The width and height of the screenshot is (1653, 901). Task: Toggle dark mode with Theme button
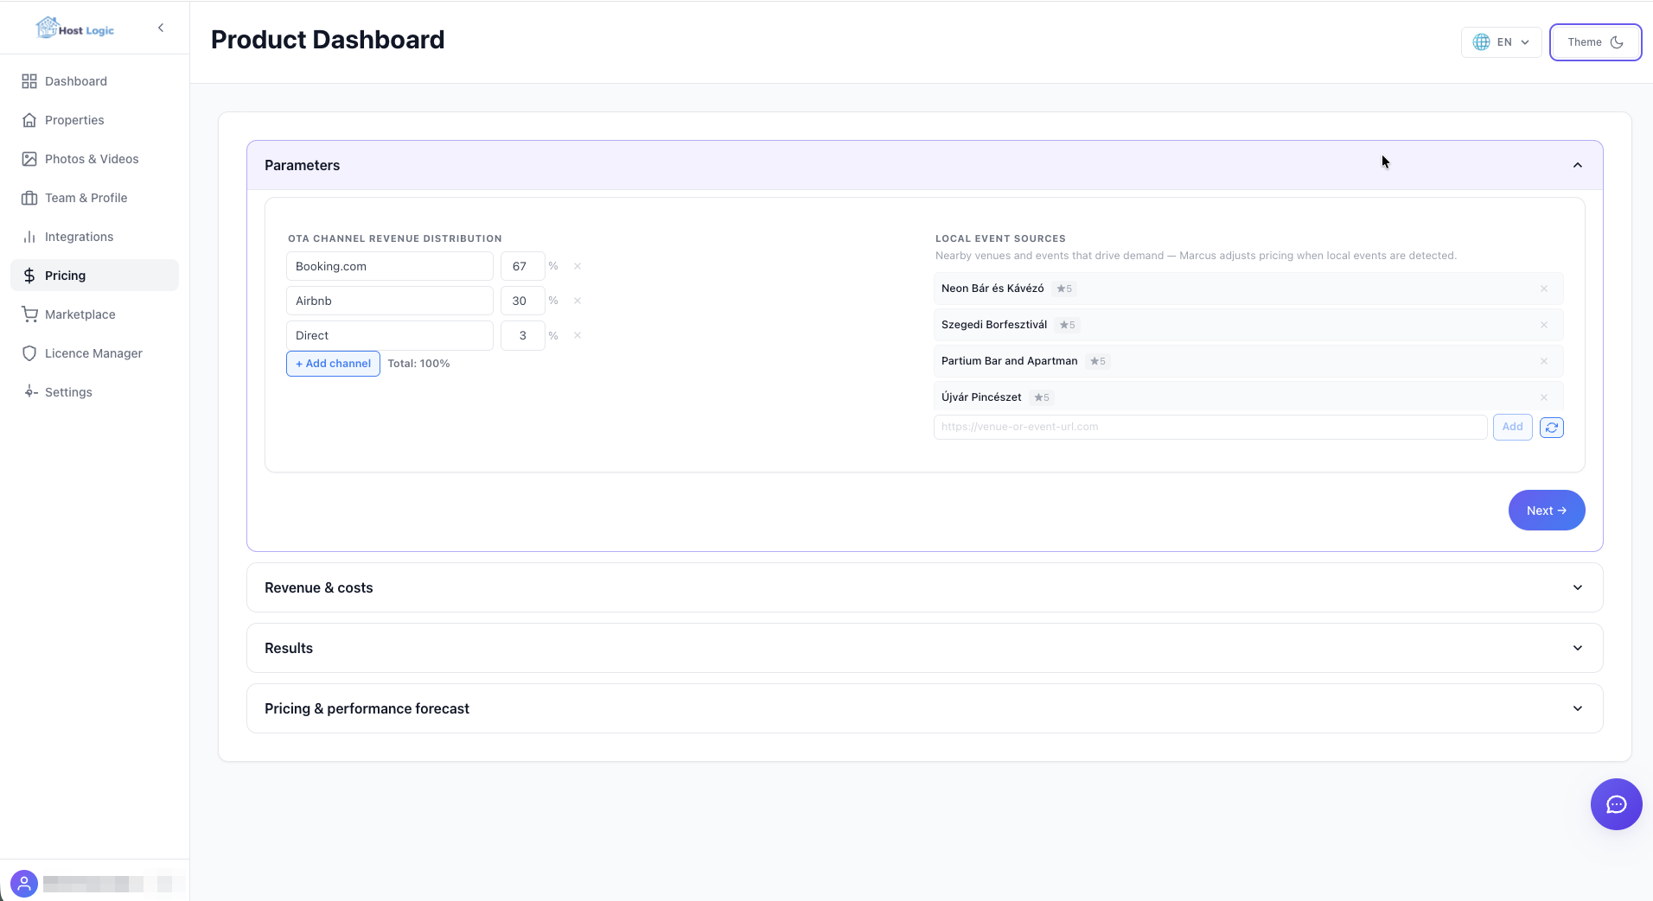(1595, 42)
